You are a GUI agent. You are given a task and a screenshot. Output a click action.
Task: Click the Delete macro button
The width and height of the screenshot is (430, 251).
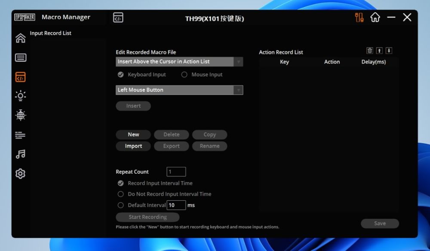point(172,134)
